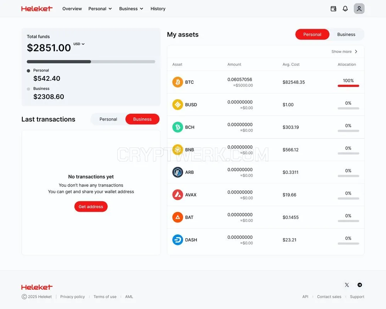
Task: Click the Personal balance $542.40
Action: [47, 78]
